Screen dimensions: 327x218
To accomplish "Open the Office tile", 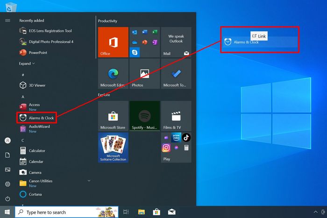I will pyautogui.click(x=113, y=42).
